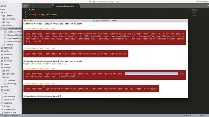Select the bootstrap folder
This screenshot has width=209, height=117.
(8, 48)
